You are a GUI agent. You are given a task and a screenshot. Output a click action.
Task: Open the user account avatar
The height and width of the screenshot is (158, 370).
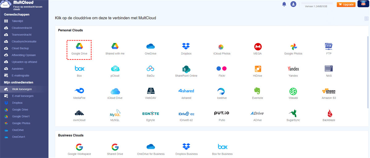(x=293, y=4)
